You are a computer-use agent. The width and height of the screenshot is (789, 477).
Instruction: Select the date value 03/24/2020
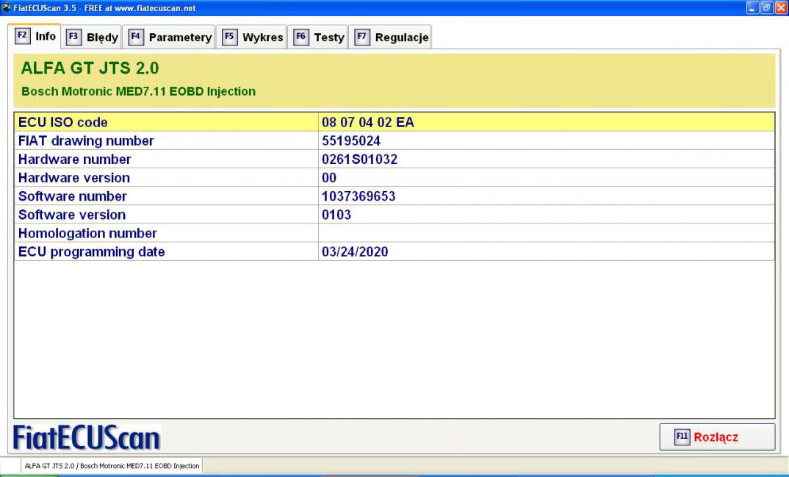point(356,251)
